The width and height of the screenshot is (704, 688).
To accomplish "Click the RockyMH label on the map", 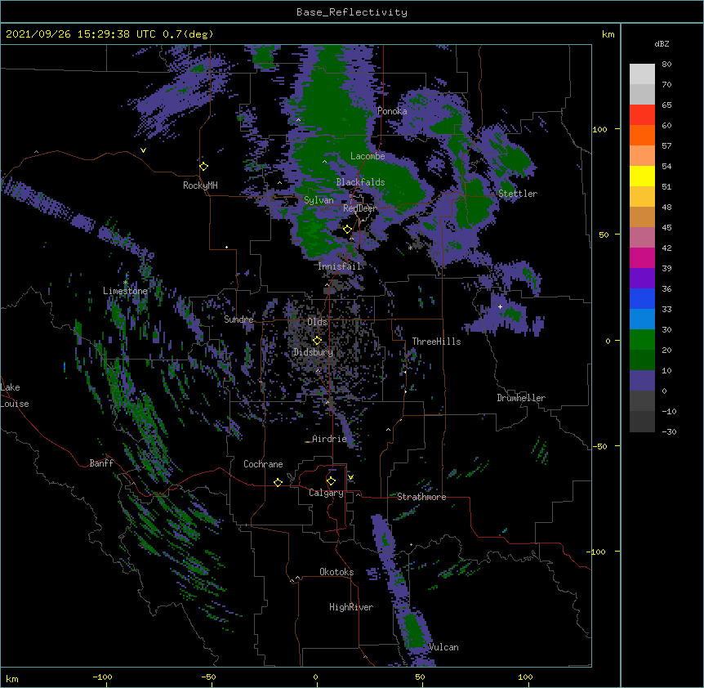I will (200, 185).
